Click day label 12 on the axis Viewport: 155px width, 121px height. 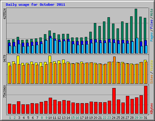point(59,118)
